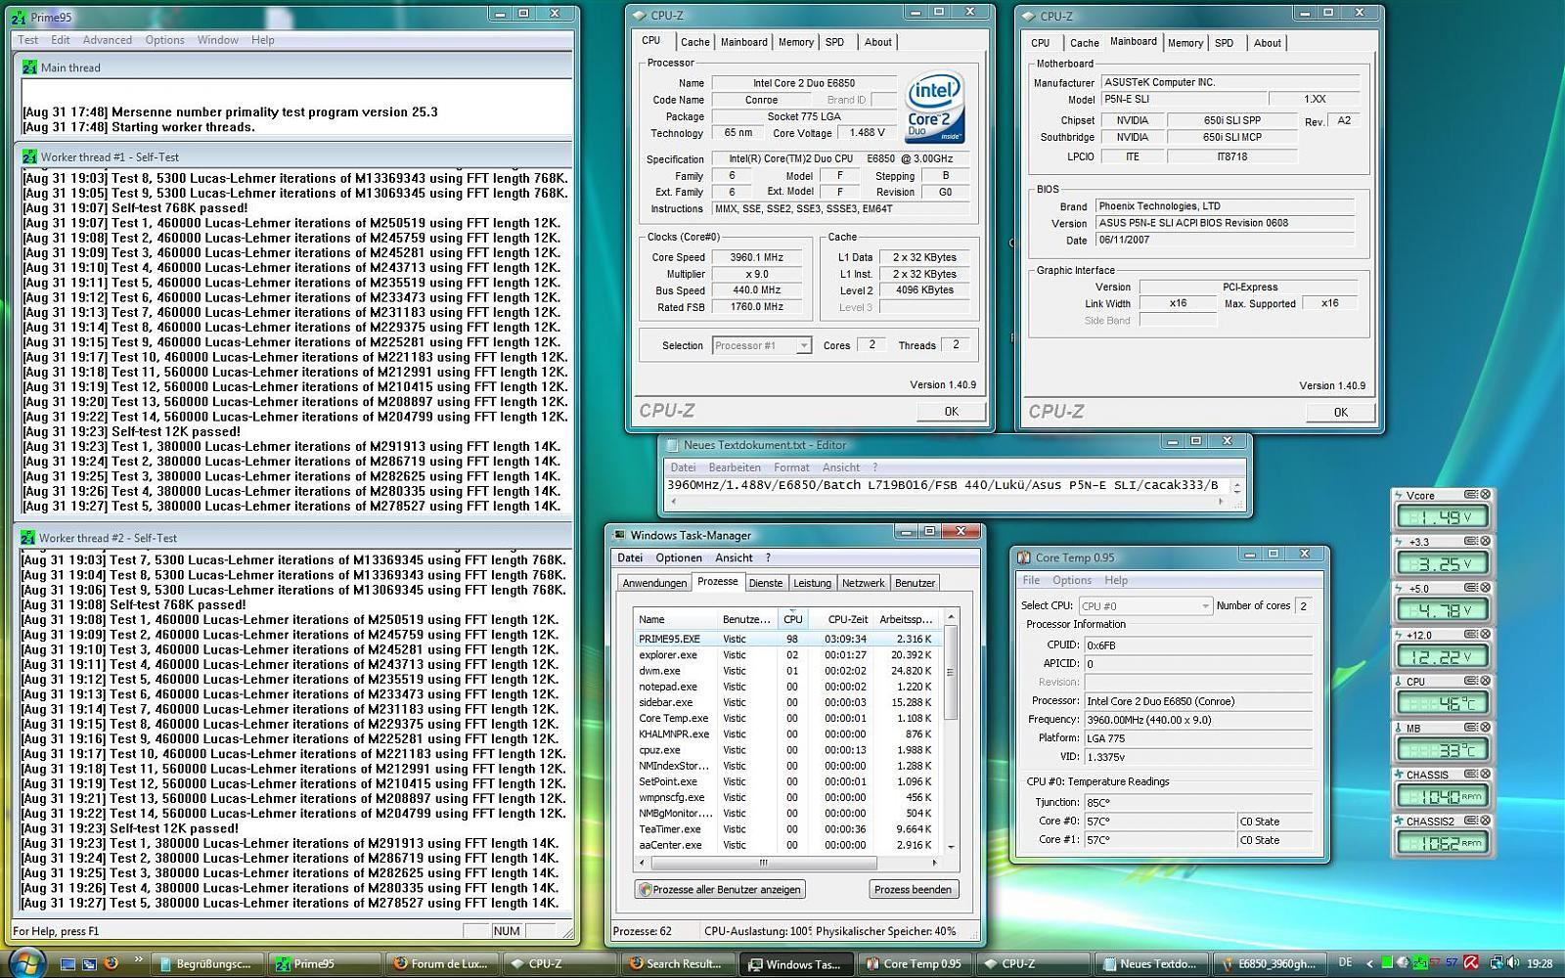The image size is (1565, 978).
Task: Open settings of the Vcore gadget
Action: 1470,495
